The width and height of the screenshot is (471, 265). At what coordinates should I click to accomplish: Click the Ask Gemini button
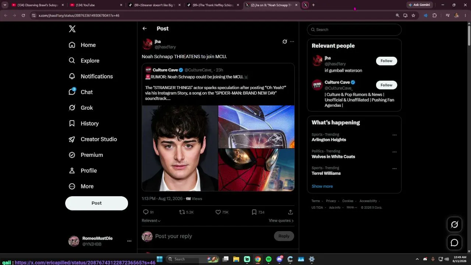[x=419, y=5]
